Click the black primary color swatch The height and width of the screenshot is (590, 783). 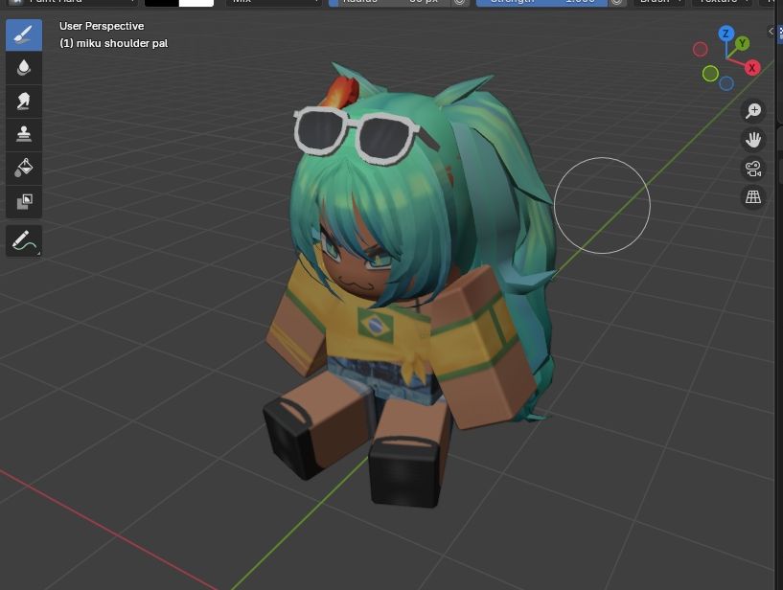pos(161,2)
